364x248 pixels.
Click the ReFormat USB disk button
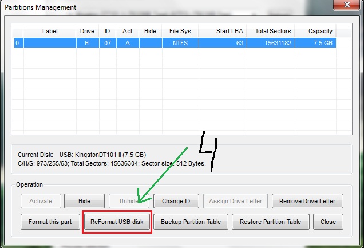117,222
